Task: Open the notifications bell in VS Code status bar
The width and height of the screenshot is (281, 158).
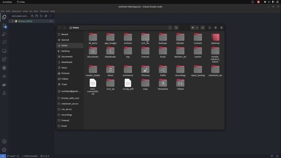Action: click(277, 156)
